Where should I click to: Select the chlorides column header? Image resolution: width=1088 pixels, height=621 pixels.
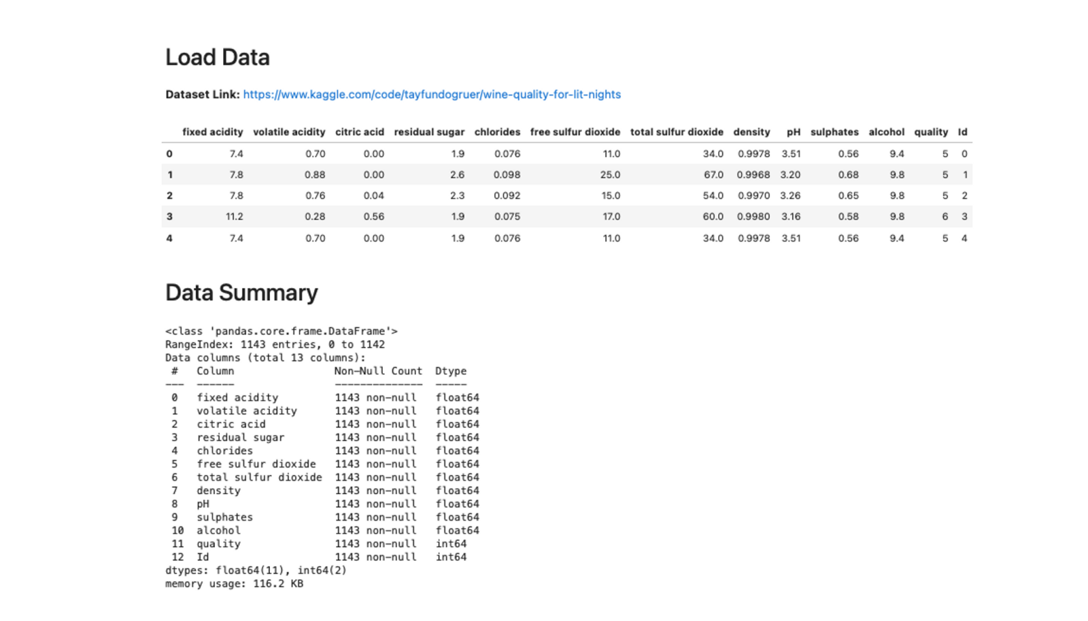click(497, 132)
